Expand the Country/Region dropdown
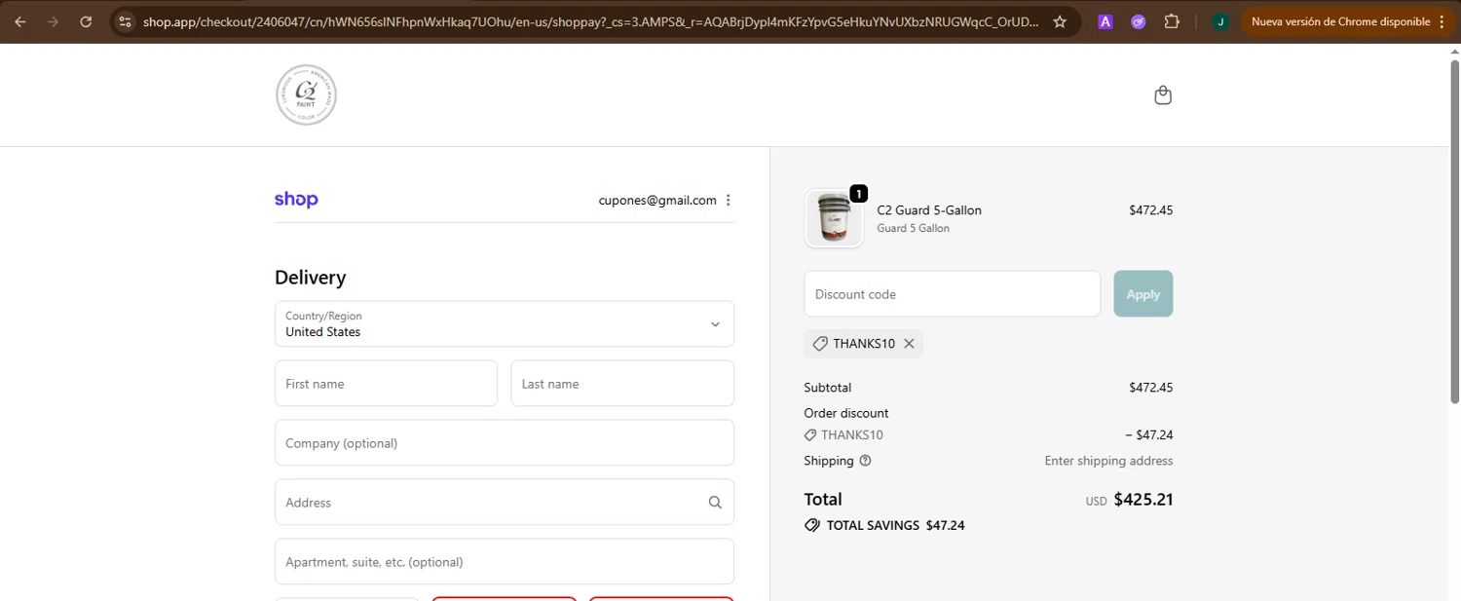This screenshot has height=601, width=1461. point(505,323)
